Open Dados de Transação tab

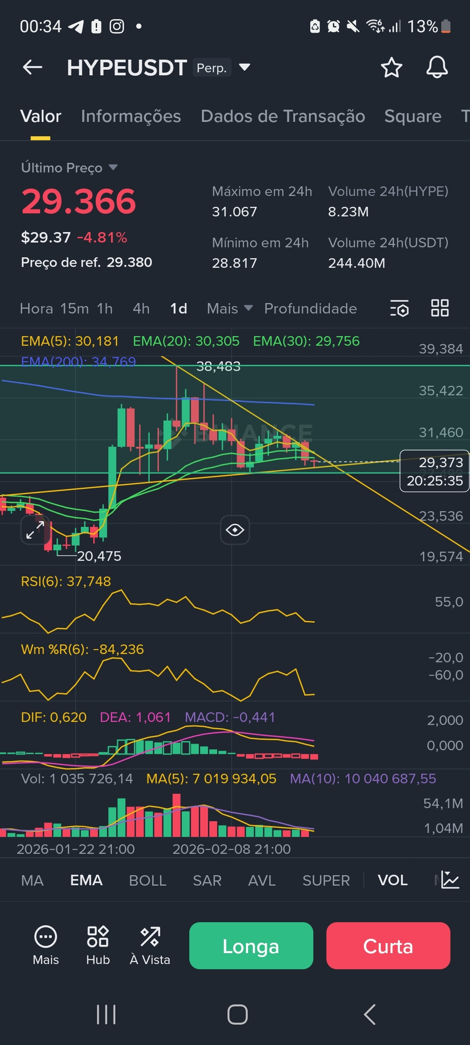(283, 117)
